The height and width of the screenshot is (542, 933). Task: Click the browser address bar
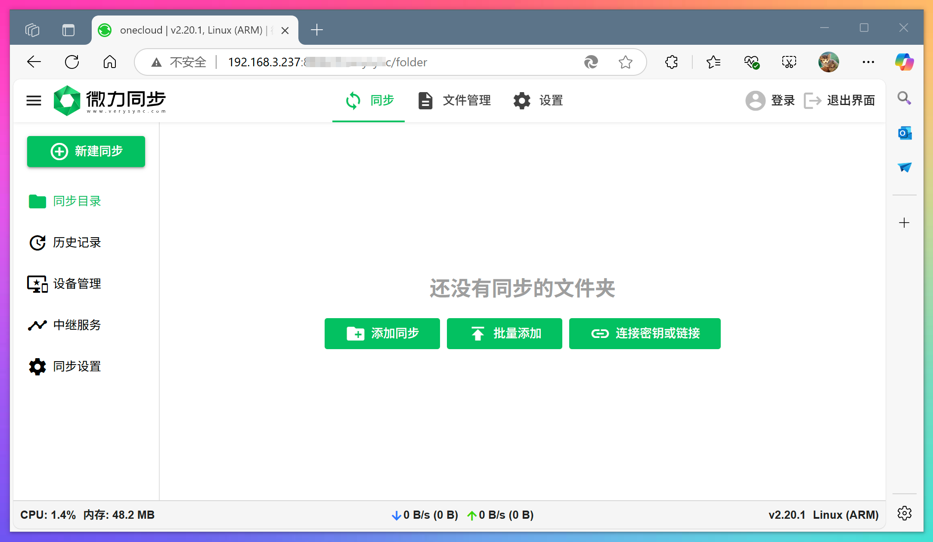[387, 62]
